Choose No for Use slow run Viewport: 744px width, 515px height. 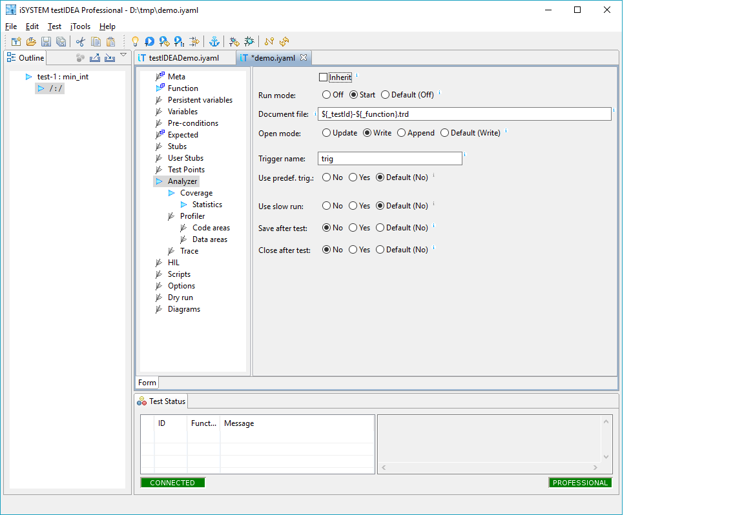tap(326, 206)
